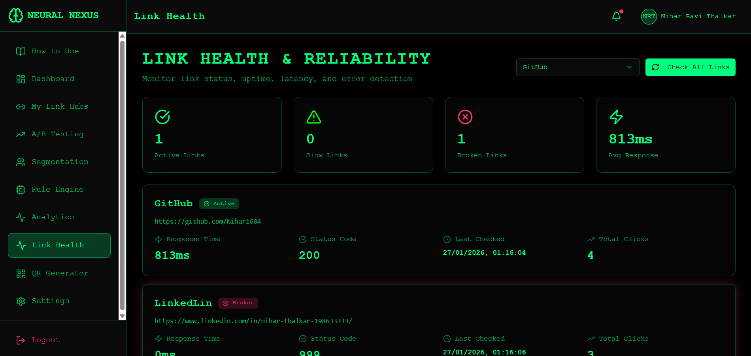Click the Broken Links stat card

514,135
